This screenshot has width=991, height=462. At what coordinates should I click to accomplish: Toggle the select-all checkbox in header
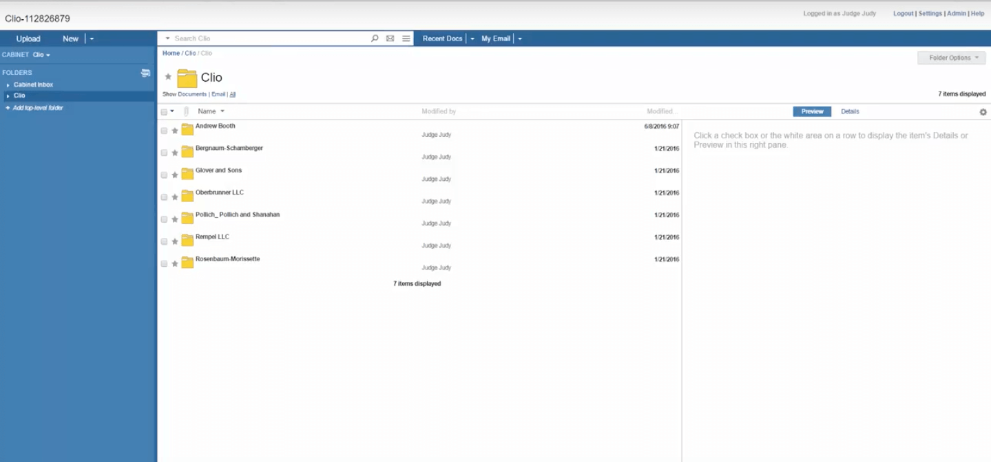click(x=164, y=112)
